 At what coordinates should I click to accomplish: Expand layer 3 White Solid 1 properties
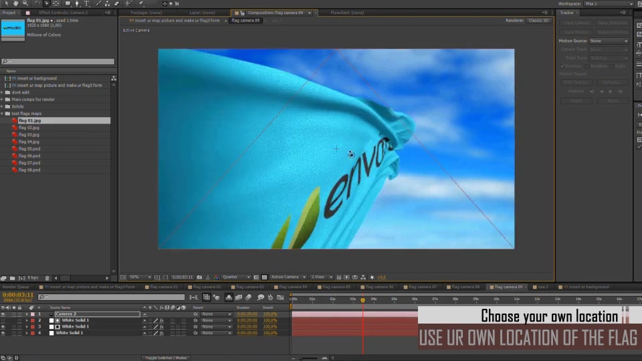[x=27, y=327]
